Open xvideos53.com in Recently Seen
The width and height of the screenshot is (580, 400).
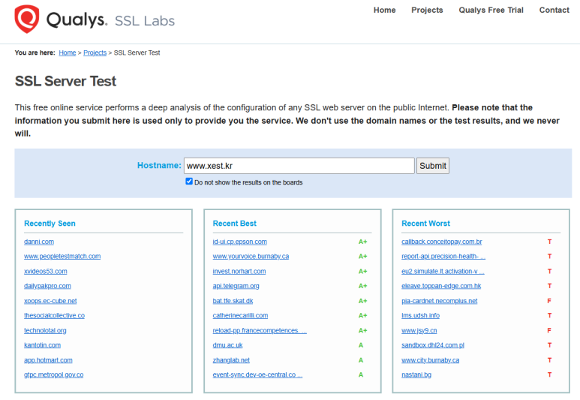46,271
